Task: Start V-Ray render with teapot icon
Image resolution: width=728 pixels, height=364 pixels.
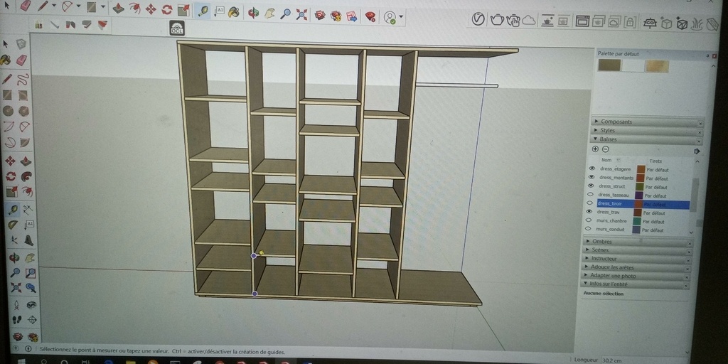Action: pos(497,19)
